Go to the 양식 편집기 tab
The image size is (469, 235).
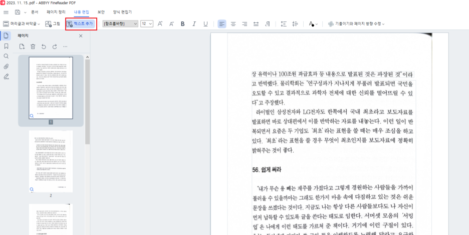[122, 12]
